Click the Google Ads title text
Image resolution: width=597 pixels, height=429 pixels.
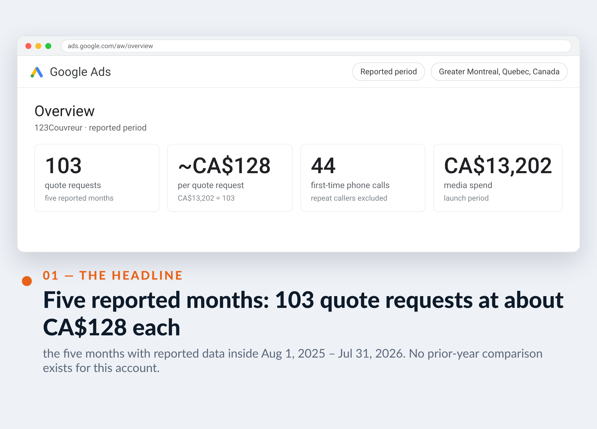click(x=80, y=72)
